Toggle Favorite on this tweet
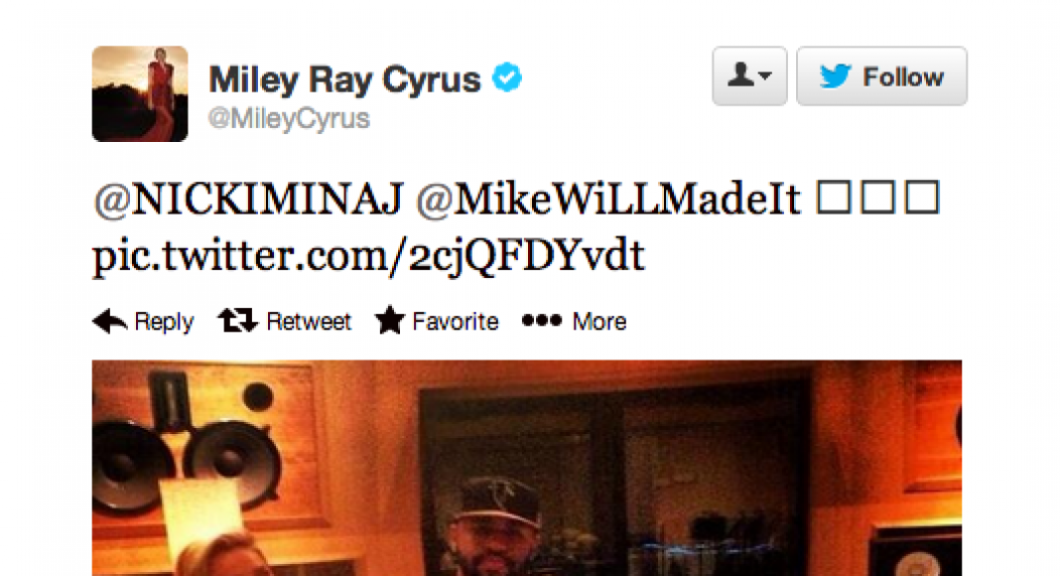1060x576 pixels. tap(437, 320)
